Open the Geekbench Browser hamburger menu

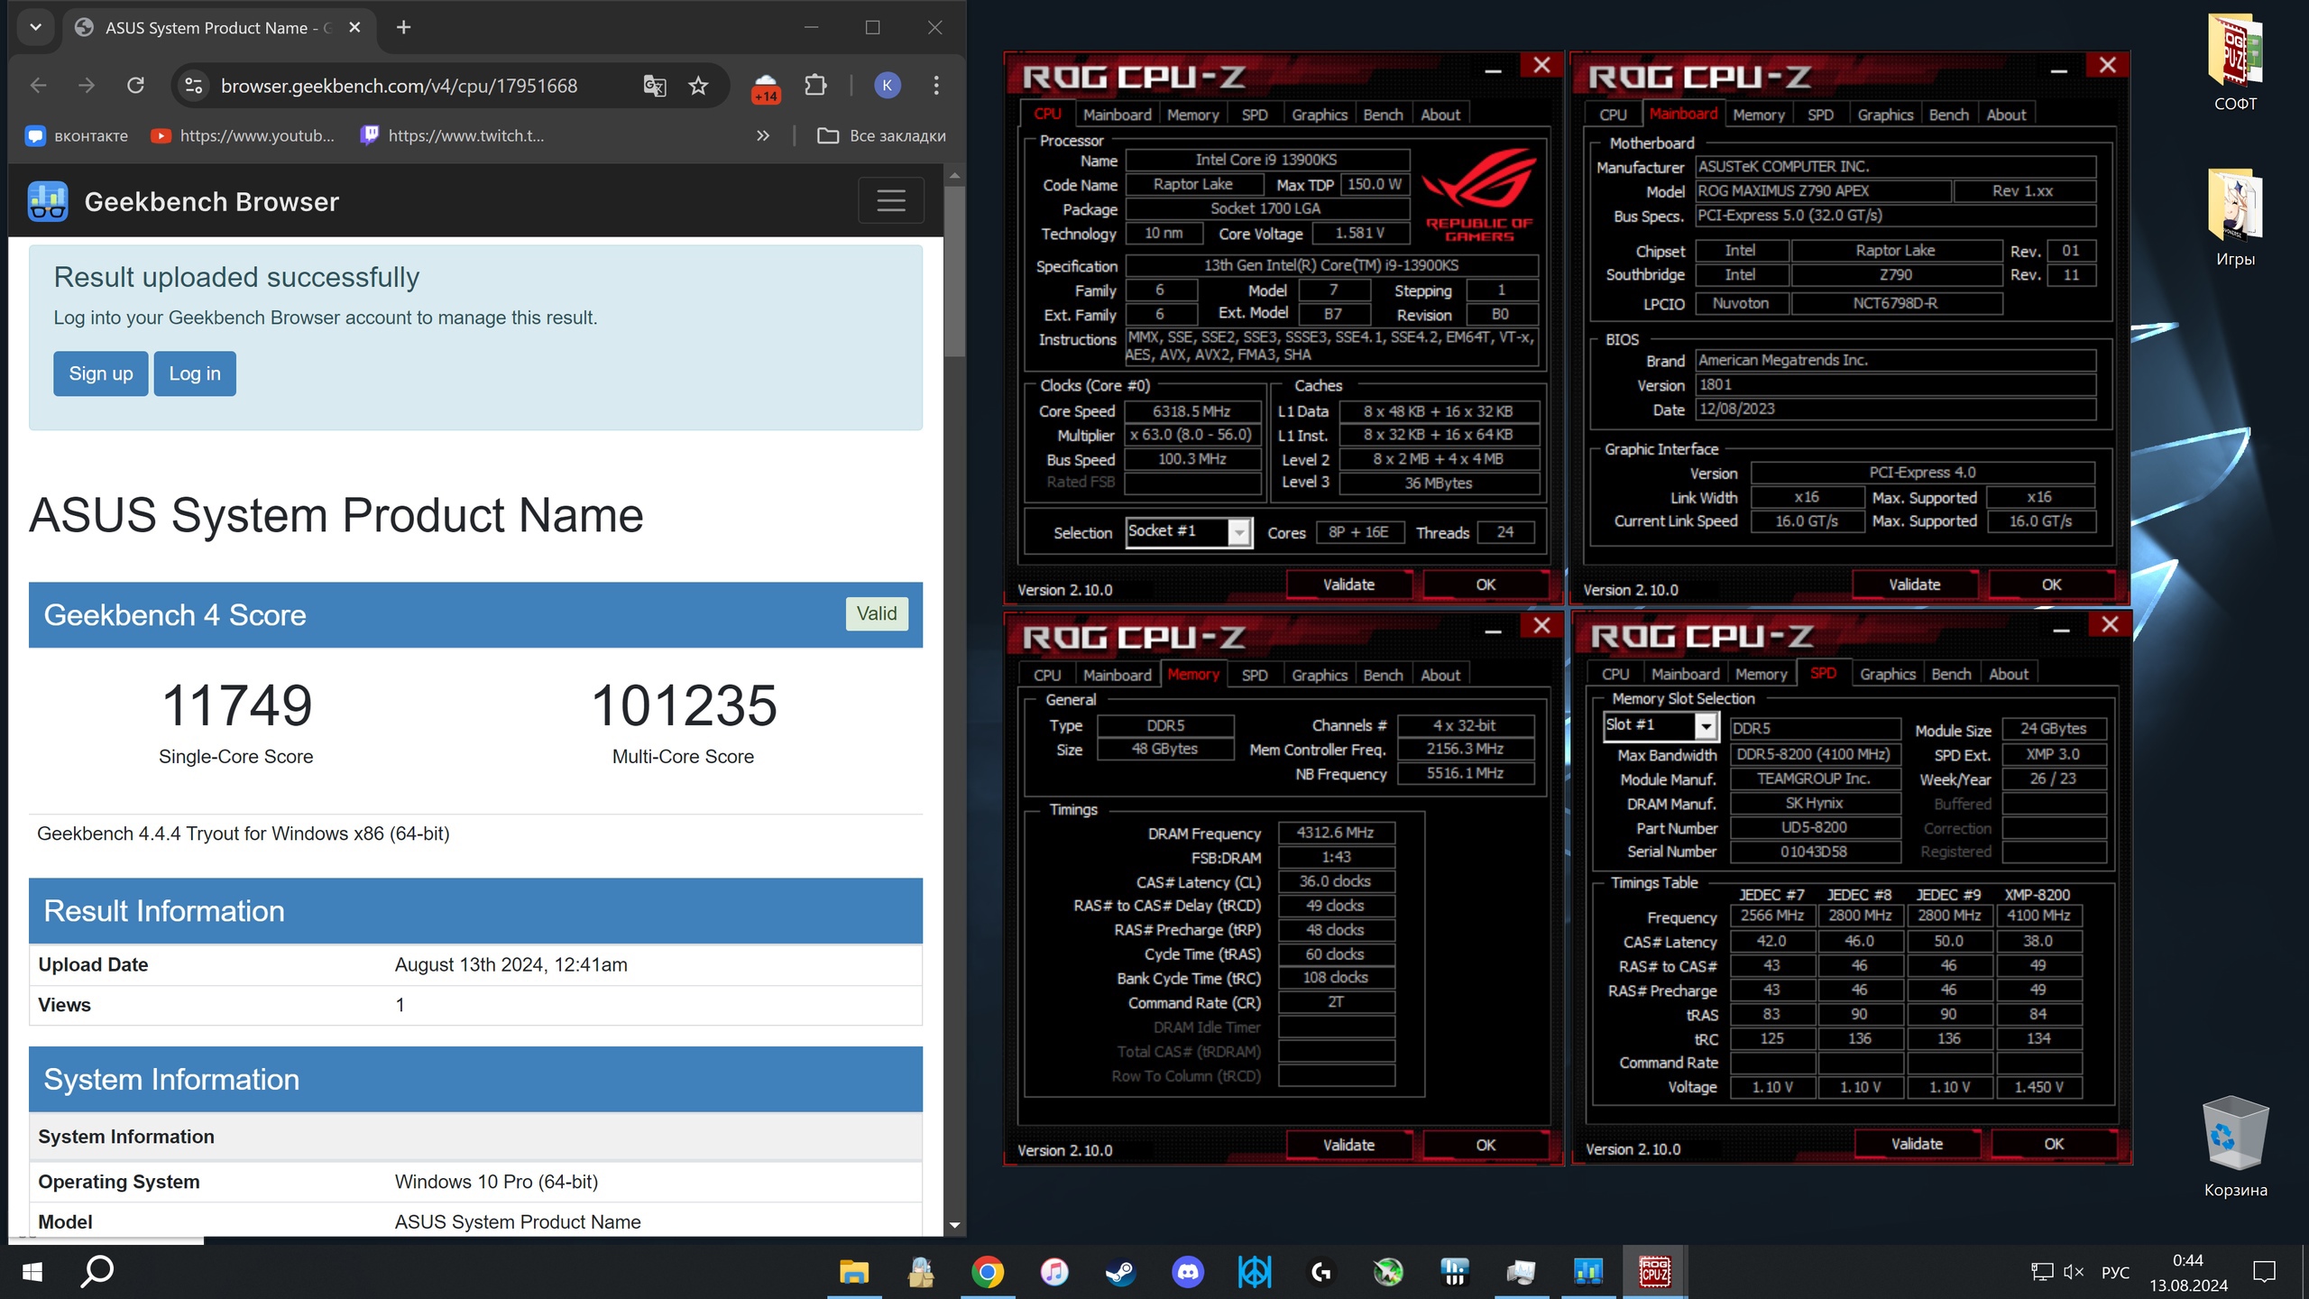click(890, 200)
